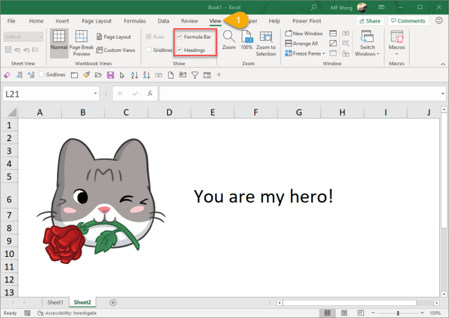Click the eraser icon in quick toolbar
The width and height of the screenshot is (449, 318).
tap(7, 75)
